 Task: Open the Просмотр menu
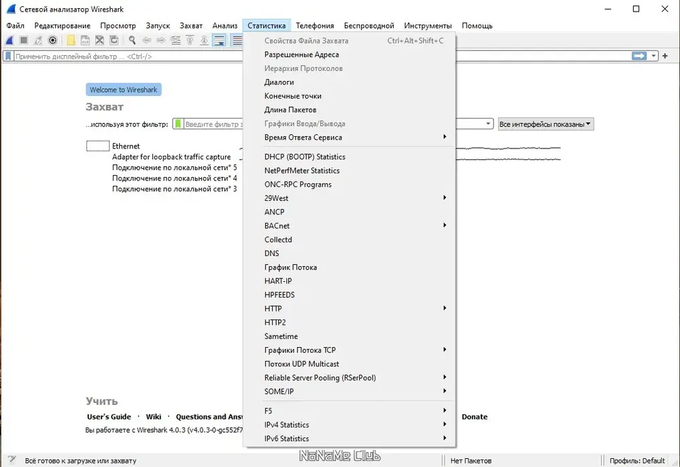pyautogui.click(x=118, y=26)
